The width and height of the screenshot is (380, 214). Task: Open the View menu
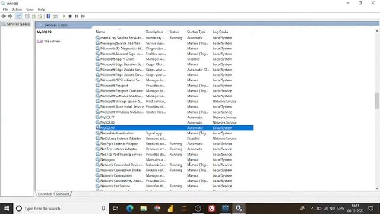(x=30, y=10)
